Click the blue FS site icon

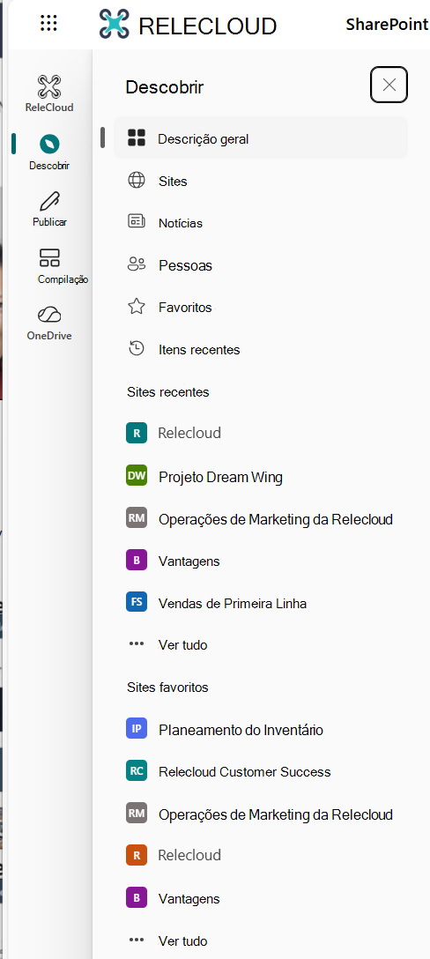[x=137, y=602]
